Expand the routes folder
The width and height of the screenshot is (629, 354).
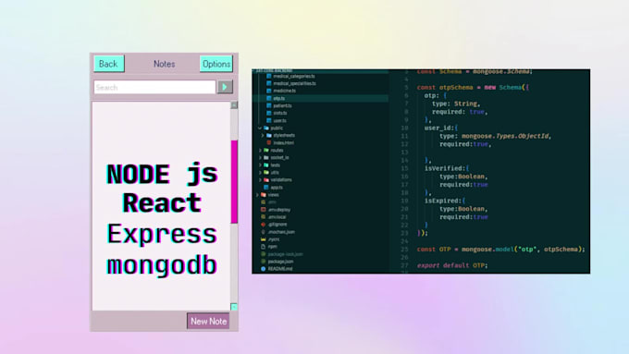point(260,151)
